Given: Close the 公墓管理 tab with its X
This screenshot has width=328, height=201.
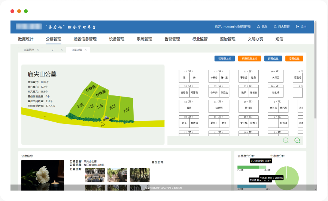Looking at the screenshot, I should point(38,50).
